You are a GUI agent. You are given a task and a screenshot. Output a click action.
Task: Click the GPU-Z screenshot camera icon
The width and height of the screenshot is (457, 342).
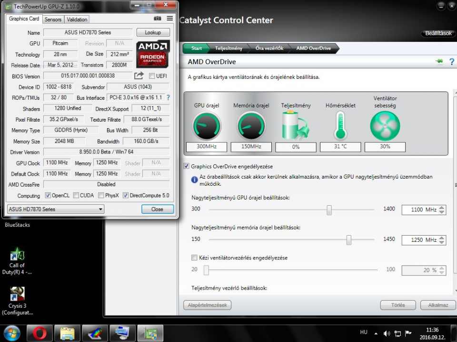click(x=158, y=19)
